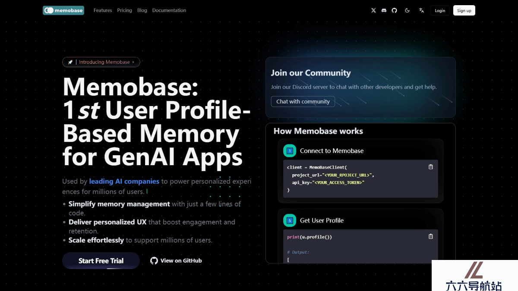Click the chevron after Introducing Memobase

click(133, 62)
